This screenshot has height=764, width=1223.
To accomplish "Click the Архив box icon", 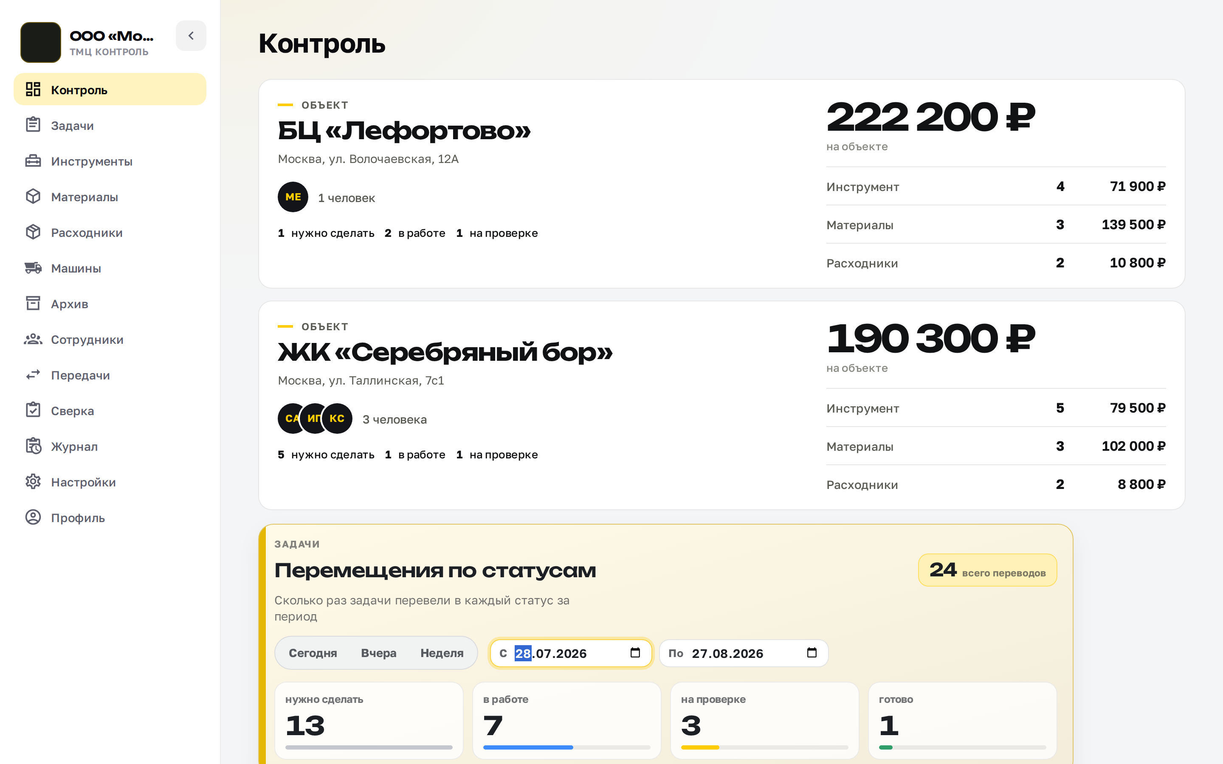I will [33, 303].
